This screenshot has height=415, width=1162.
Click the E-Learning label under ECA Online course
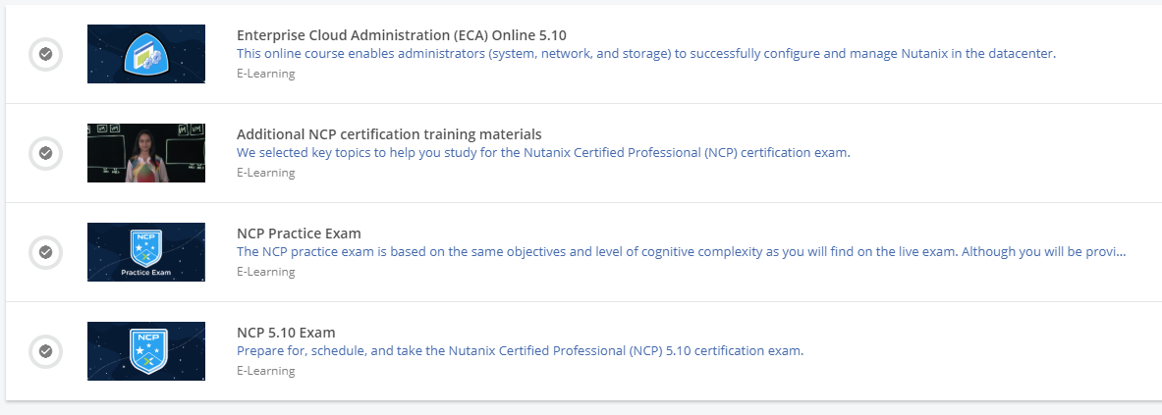tap(266, 74)
